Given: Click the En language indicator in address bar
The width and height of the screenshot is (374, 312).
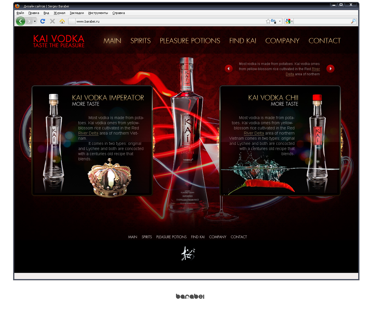Looking at the screenshot, I should point(274,21).
